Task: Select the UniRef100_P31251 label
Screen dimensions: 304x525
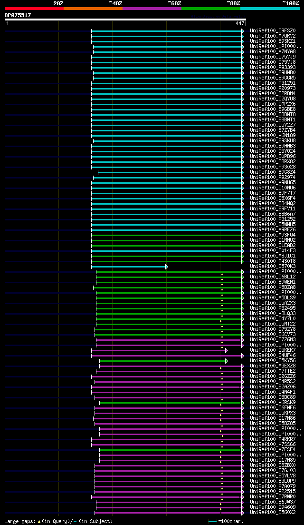Action: coord(273,83)
